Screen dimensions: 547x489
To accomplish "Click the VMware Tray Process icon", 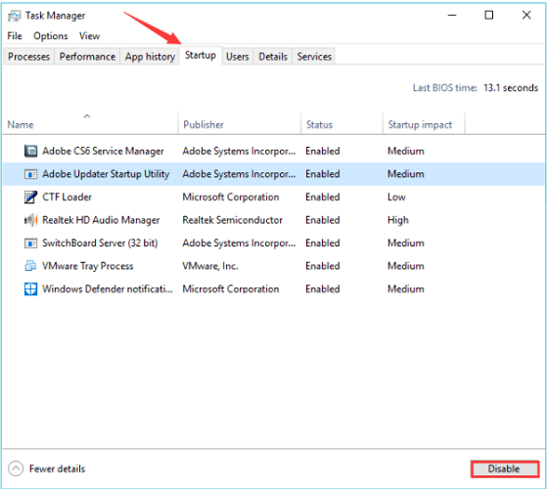I will point(30,266).
